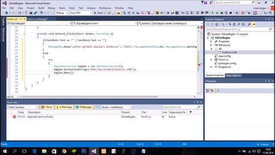
Task: Expand the References node
Action: point(211,45)
